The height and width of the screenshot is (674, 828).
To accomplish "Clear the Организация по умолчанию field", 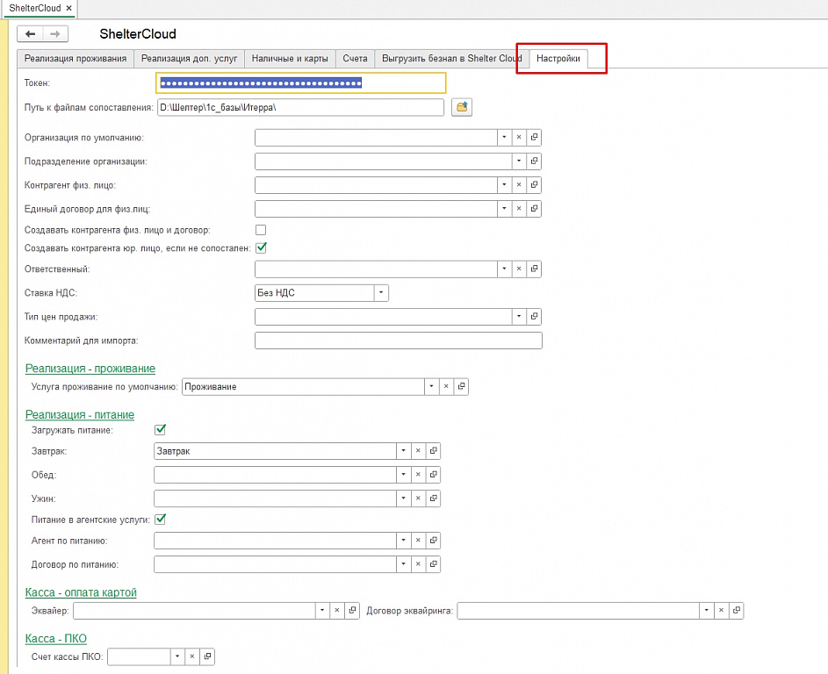I will pyautogui.click(x=519, y=137).
